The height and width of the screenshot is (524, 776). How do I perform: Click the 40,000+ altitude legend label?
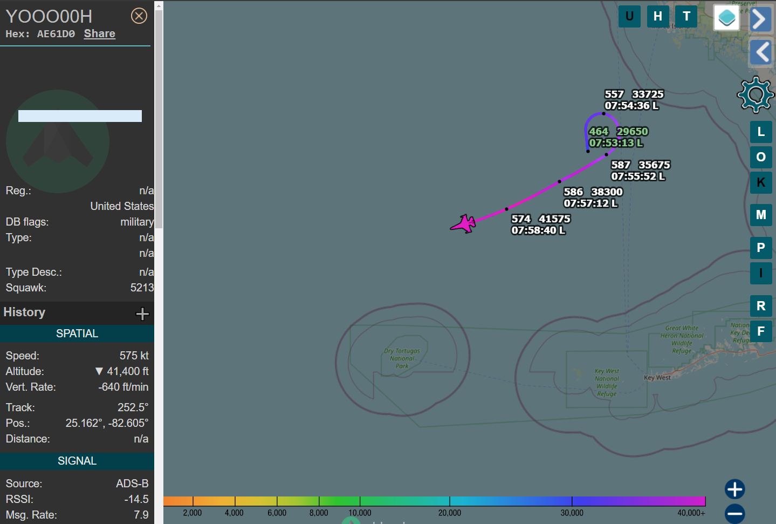(x=691, y=513)
